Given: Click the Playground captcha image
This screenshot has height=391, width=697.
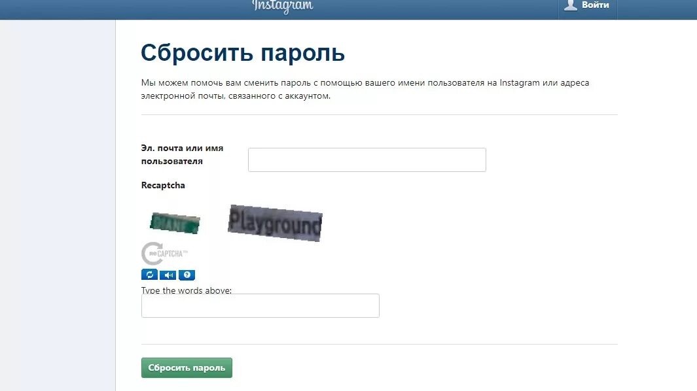Looking at the screenshot, I should click(275, 223).
